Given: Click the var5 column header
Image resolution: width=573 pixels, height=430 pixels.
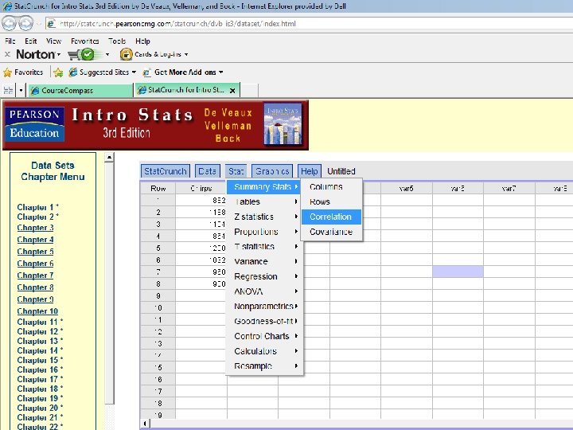Looking at the screenshot, I should [407, 188].
